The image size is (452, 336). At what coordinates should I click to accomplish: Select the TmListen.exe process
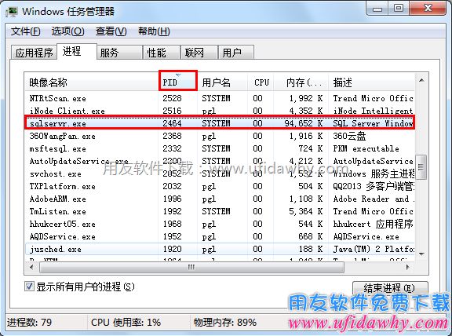pyautogui.click(x=220, y=211)
